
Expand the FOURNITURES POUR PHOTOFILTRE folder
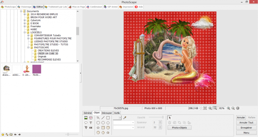28,38
